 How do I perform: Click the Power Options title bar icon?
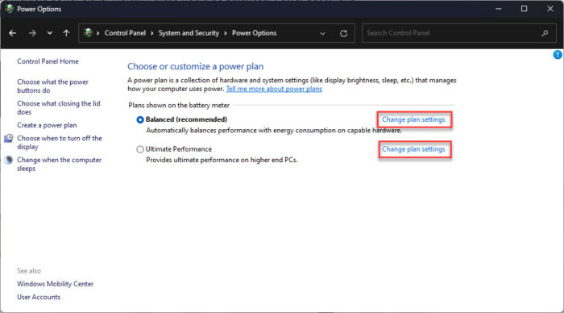(10, 9)
